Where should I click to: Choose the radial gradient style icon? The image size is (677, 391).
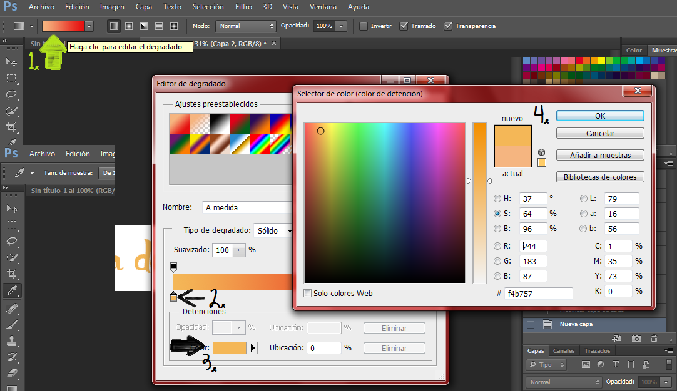[129, 26]
